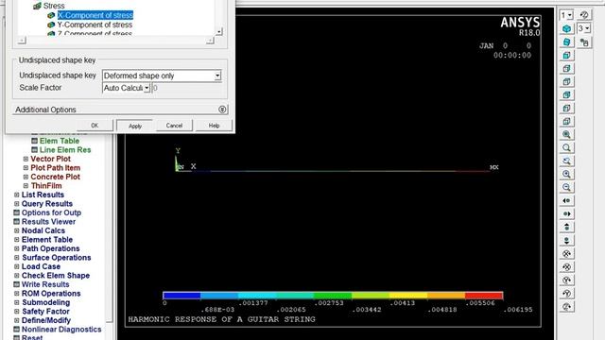Viewport: 605px width, 340px height.
Task: Open Line Elem Res item
Action: 65,149
